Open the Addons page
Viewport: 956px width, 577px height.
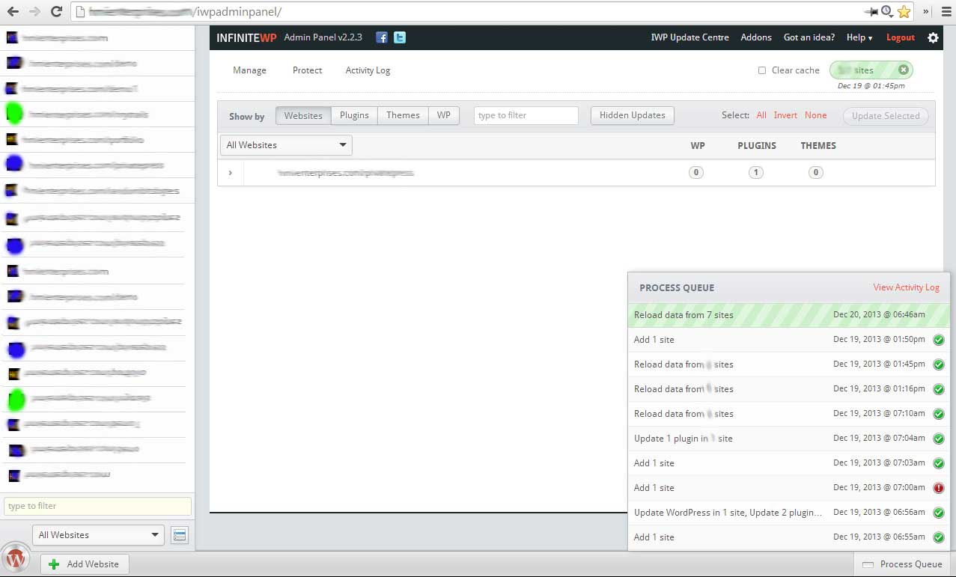point(756,37)
